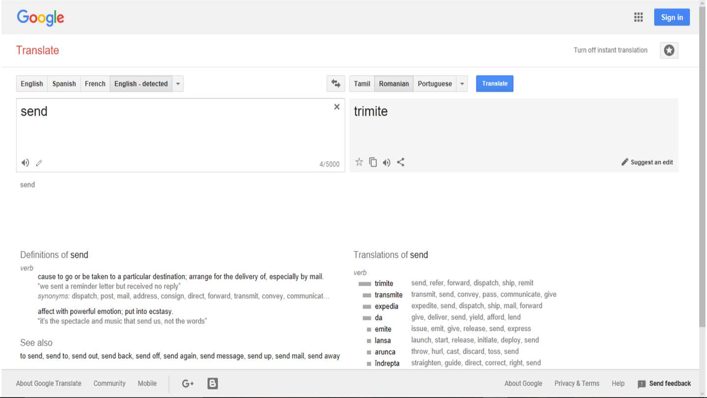
Task: Click the Blogger icon in the footer
Action: coord(213,383)
